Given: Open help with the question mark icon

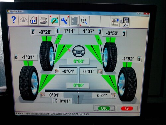Looking at the screenshot, I should (14, 20).
